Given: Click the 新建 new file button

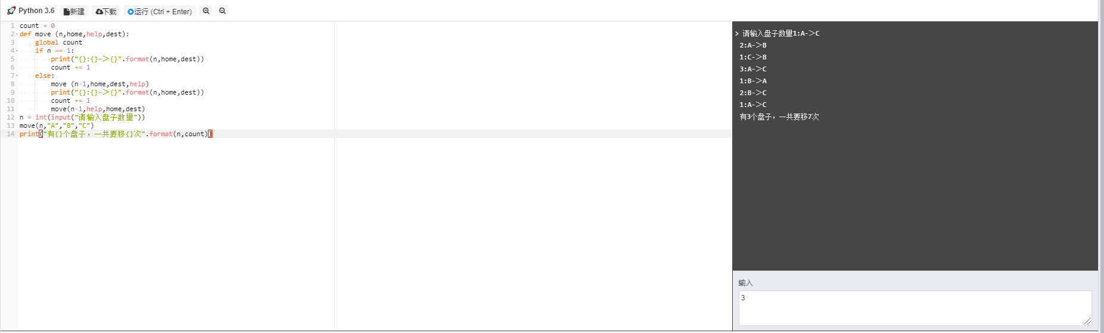Looking at the screenshot, I should pos(74,11).
